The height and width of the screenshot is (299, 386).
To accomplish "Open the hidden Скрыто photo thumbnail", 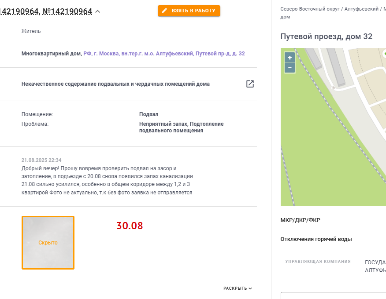I will pyautogui.click(x=48, y=243).
